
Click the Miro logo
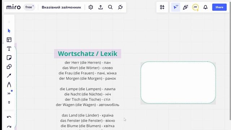point(13,7)
